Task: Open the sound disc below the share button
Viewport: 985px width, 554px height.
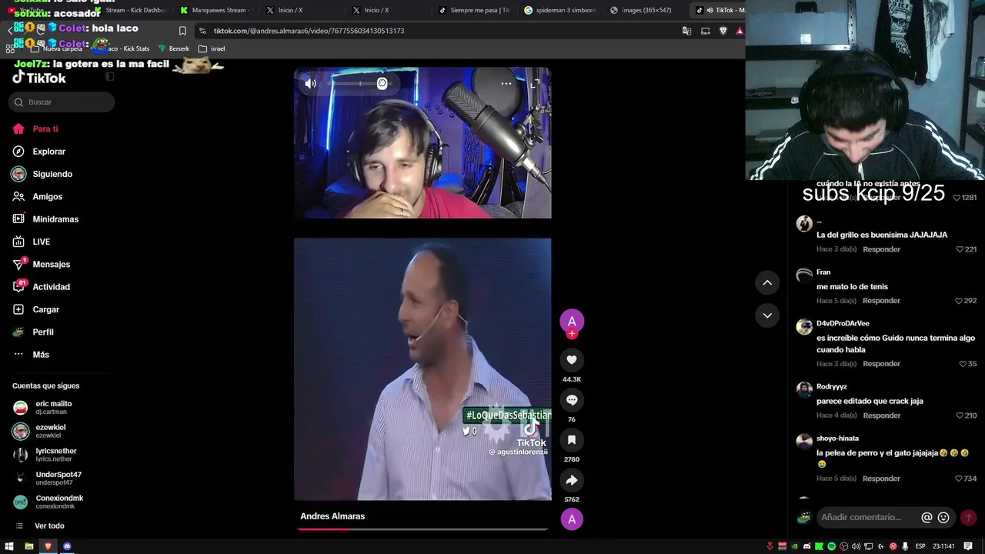Action: (x=572, y=519)
